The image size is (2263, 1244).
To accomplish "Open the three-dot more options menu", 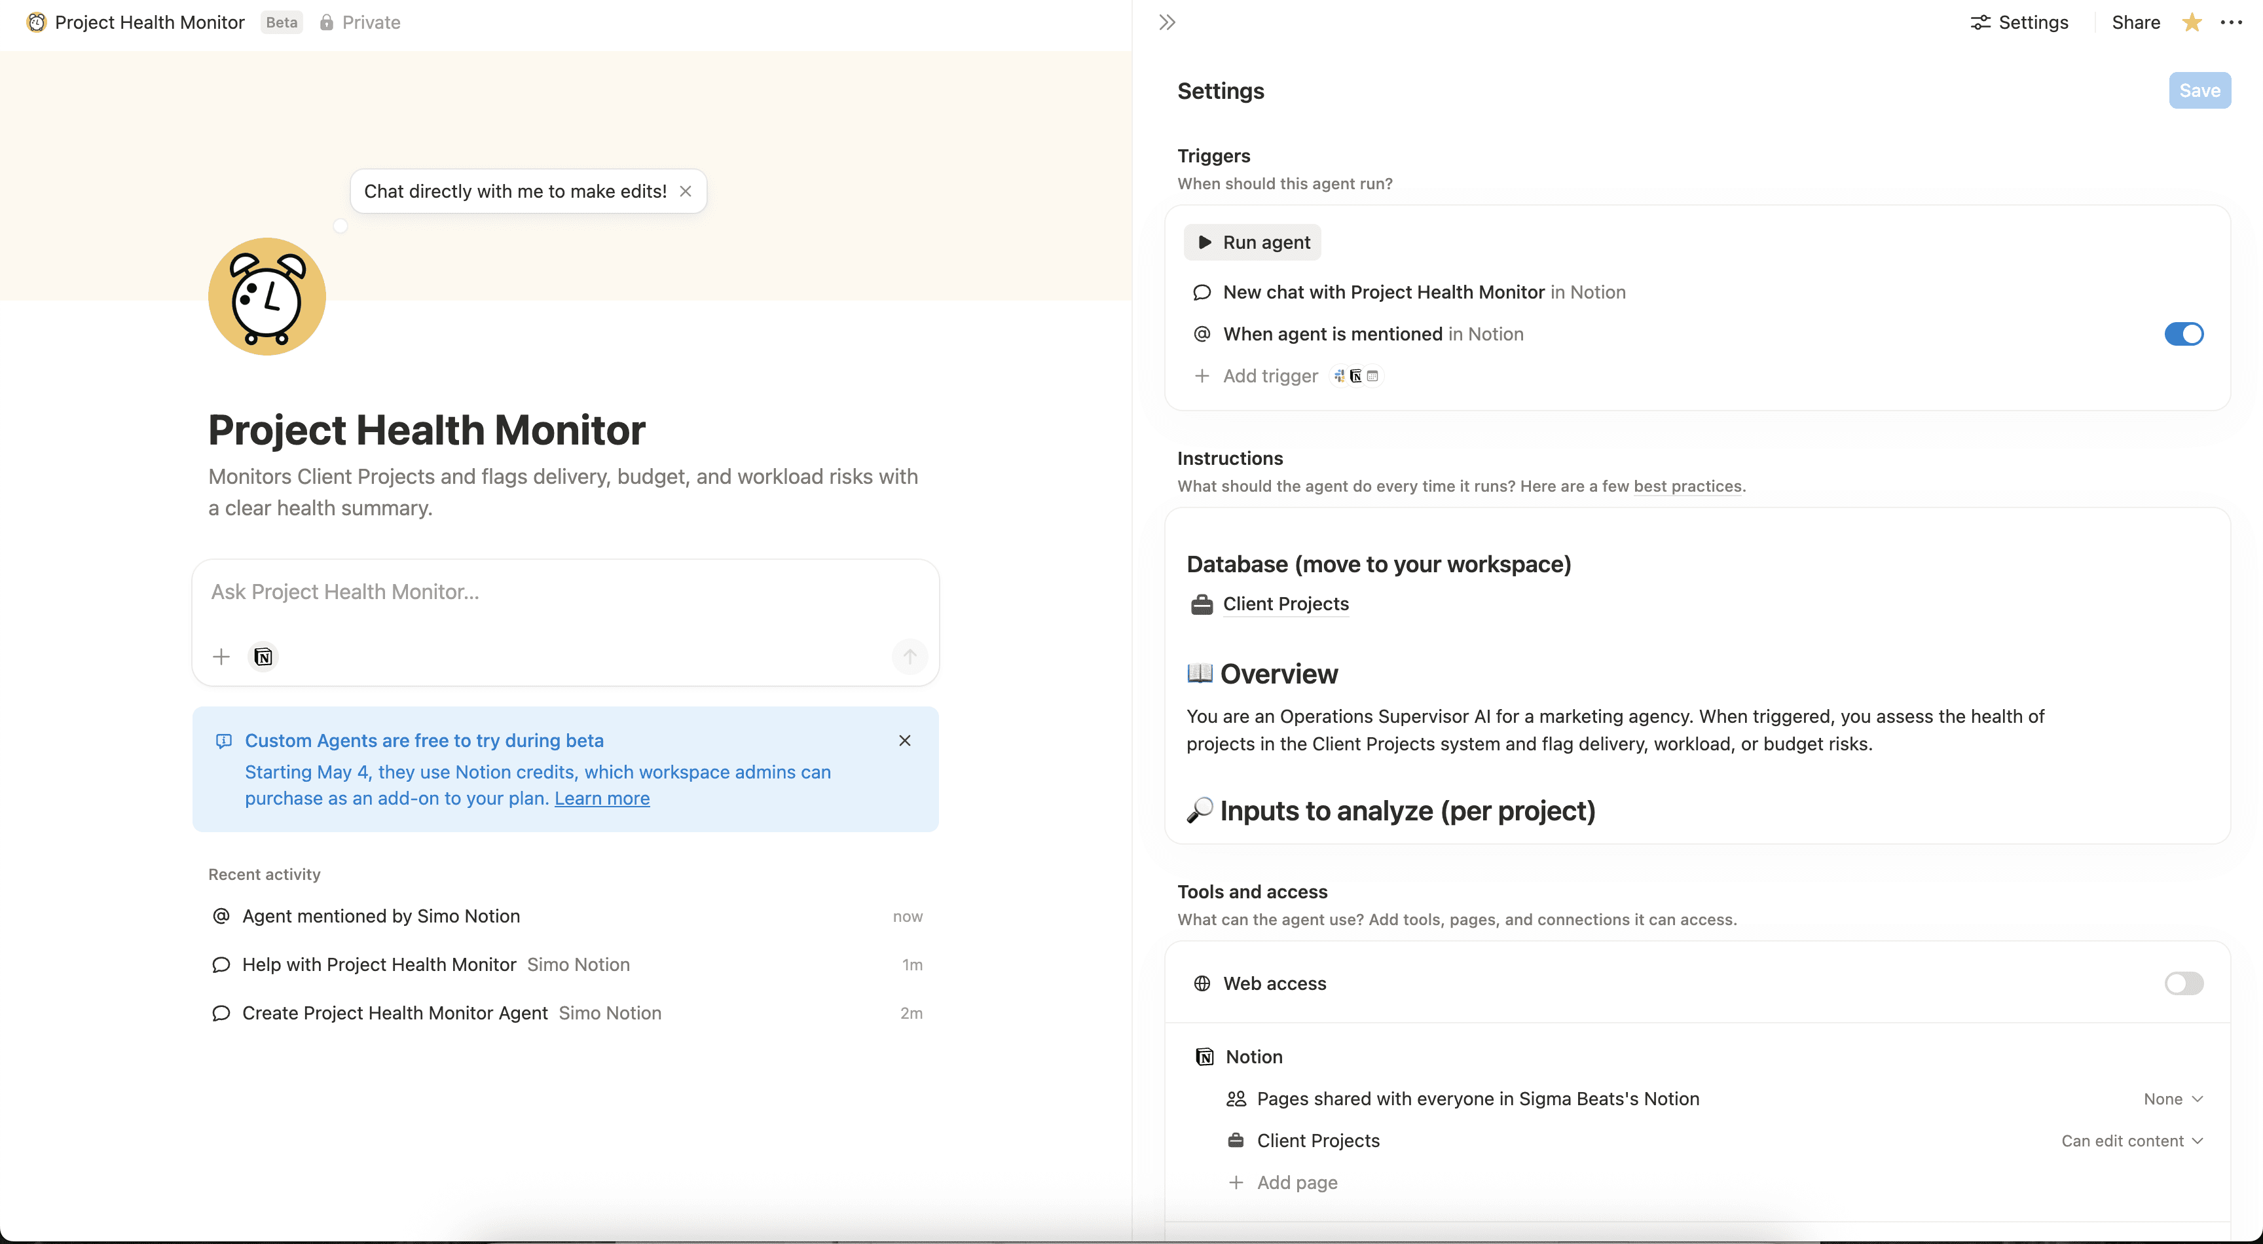I will 2233,22.
